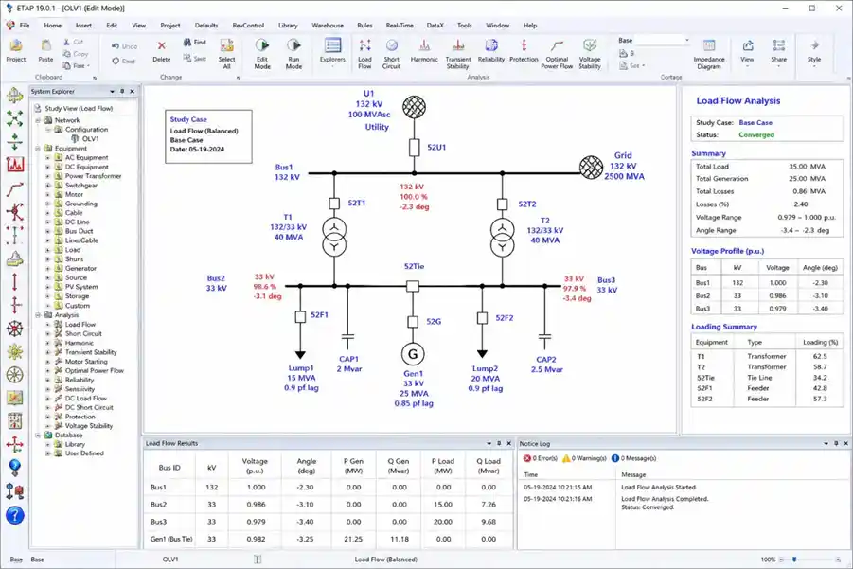The image size is (853, 569).
Task: Select the U1 utility source symbol
Action: (414, 107)
